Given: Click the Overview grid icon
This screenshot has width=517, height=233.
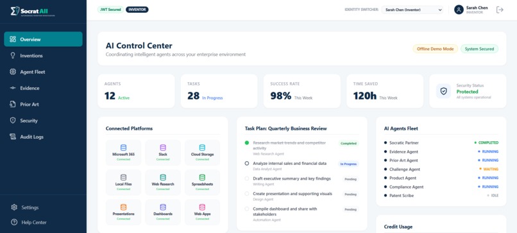Looking at the screenshot, I should click(x=13, y=39).
